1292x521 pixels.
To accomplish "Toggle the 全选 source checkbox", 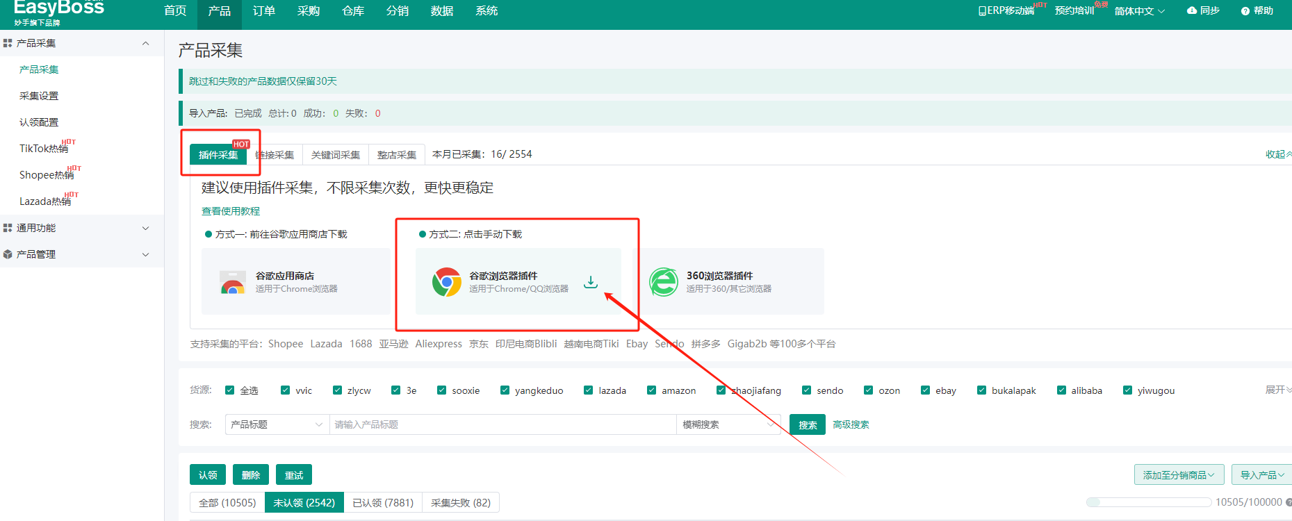I will [x=230, y=390].
